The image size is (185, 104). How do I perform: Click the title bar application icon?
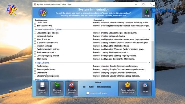(x=35, y=5)
